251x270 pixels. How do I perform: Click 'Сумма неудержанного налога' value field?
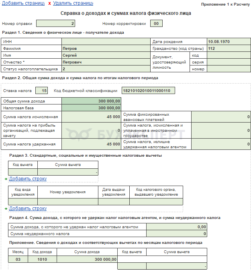tap(177, 234)
